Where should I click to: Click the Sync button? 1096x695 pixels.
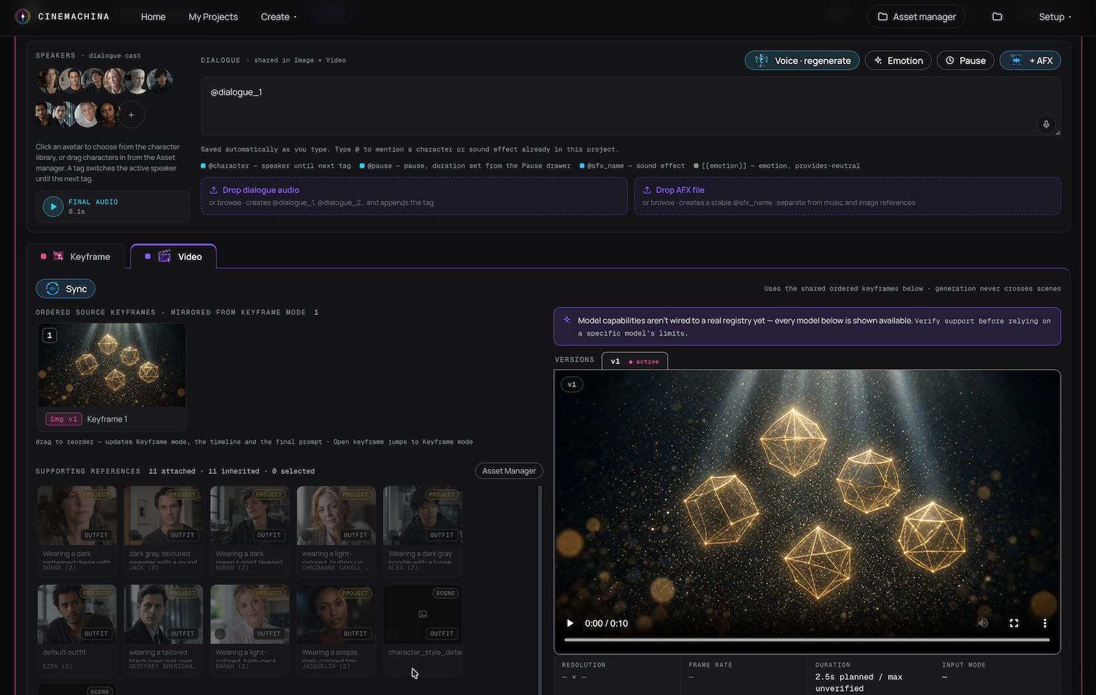[65, 289]
